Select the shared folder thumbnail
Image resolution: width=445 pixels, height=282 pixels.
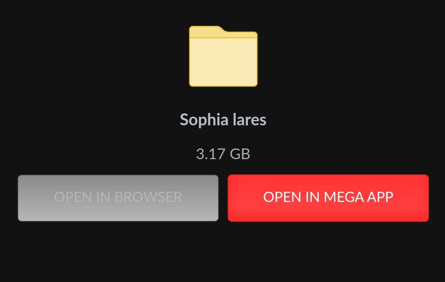coord(223,56)
